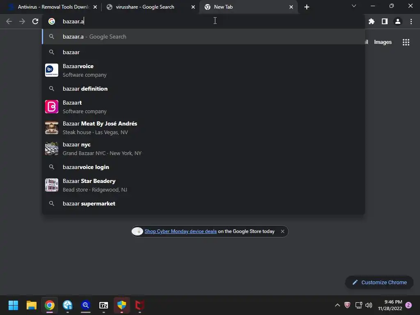The width and height of the screenshot is (420, 315).
Task: Open network status tray icon
Action: [358, 305]
